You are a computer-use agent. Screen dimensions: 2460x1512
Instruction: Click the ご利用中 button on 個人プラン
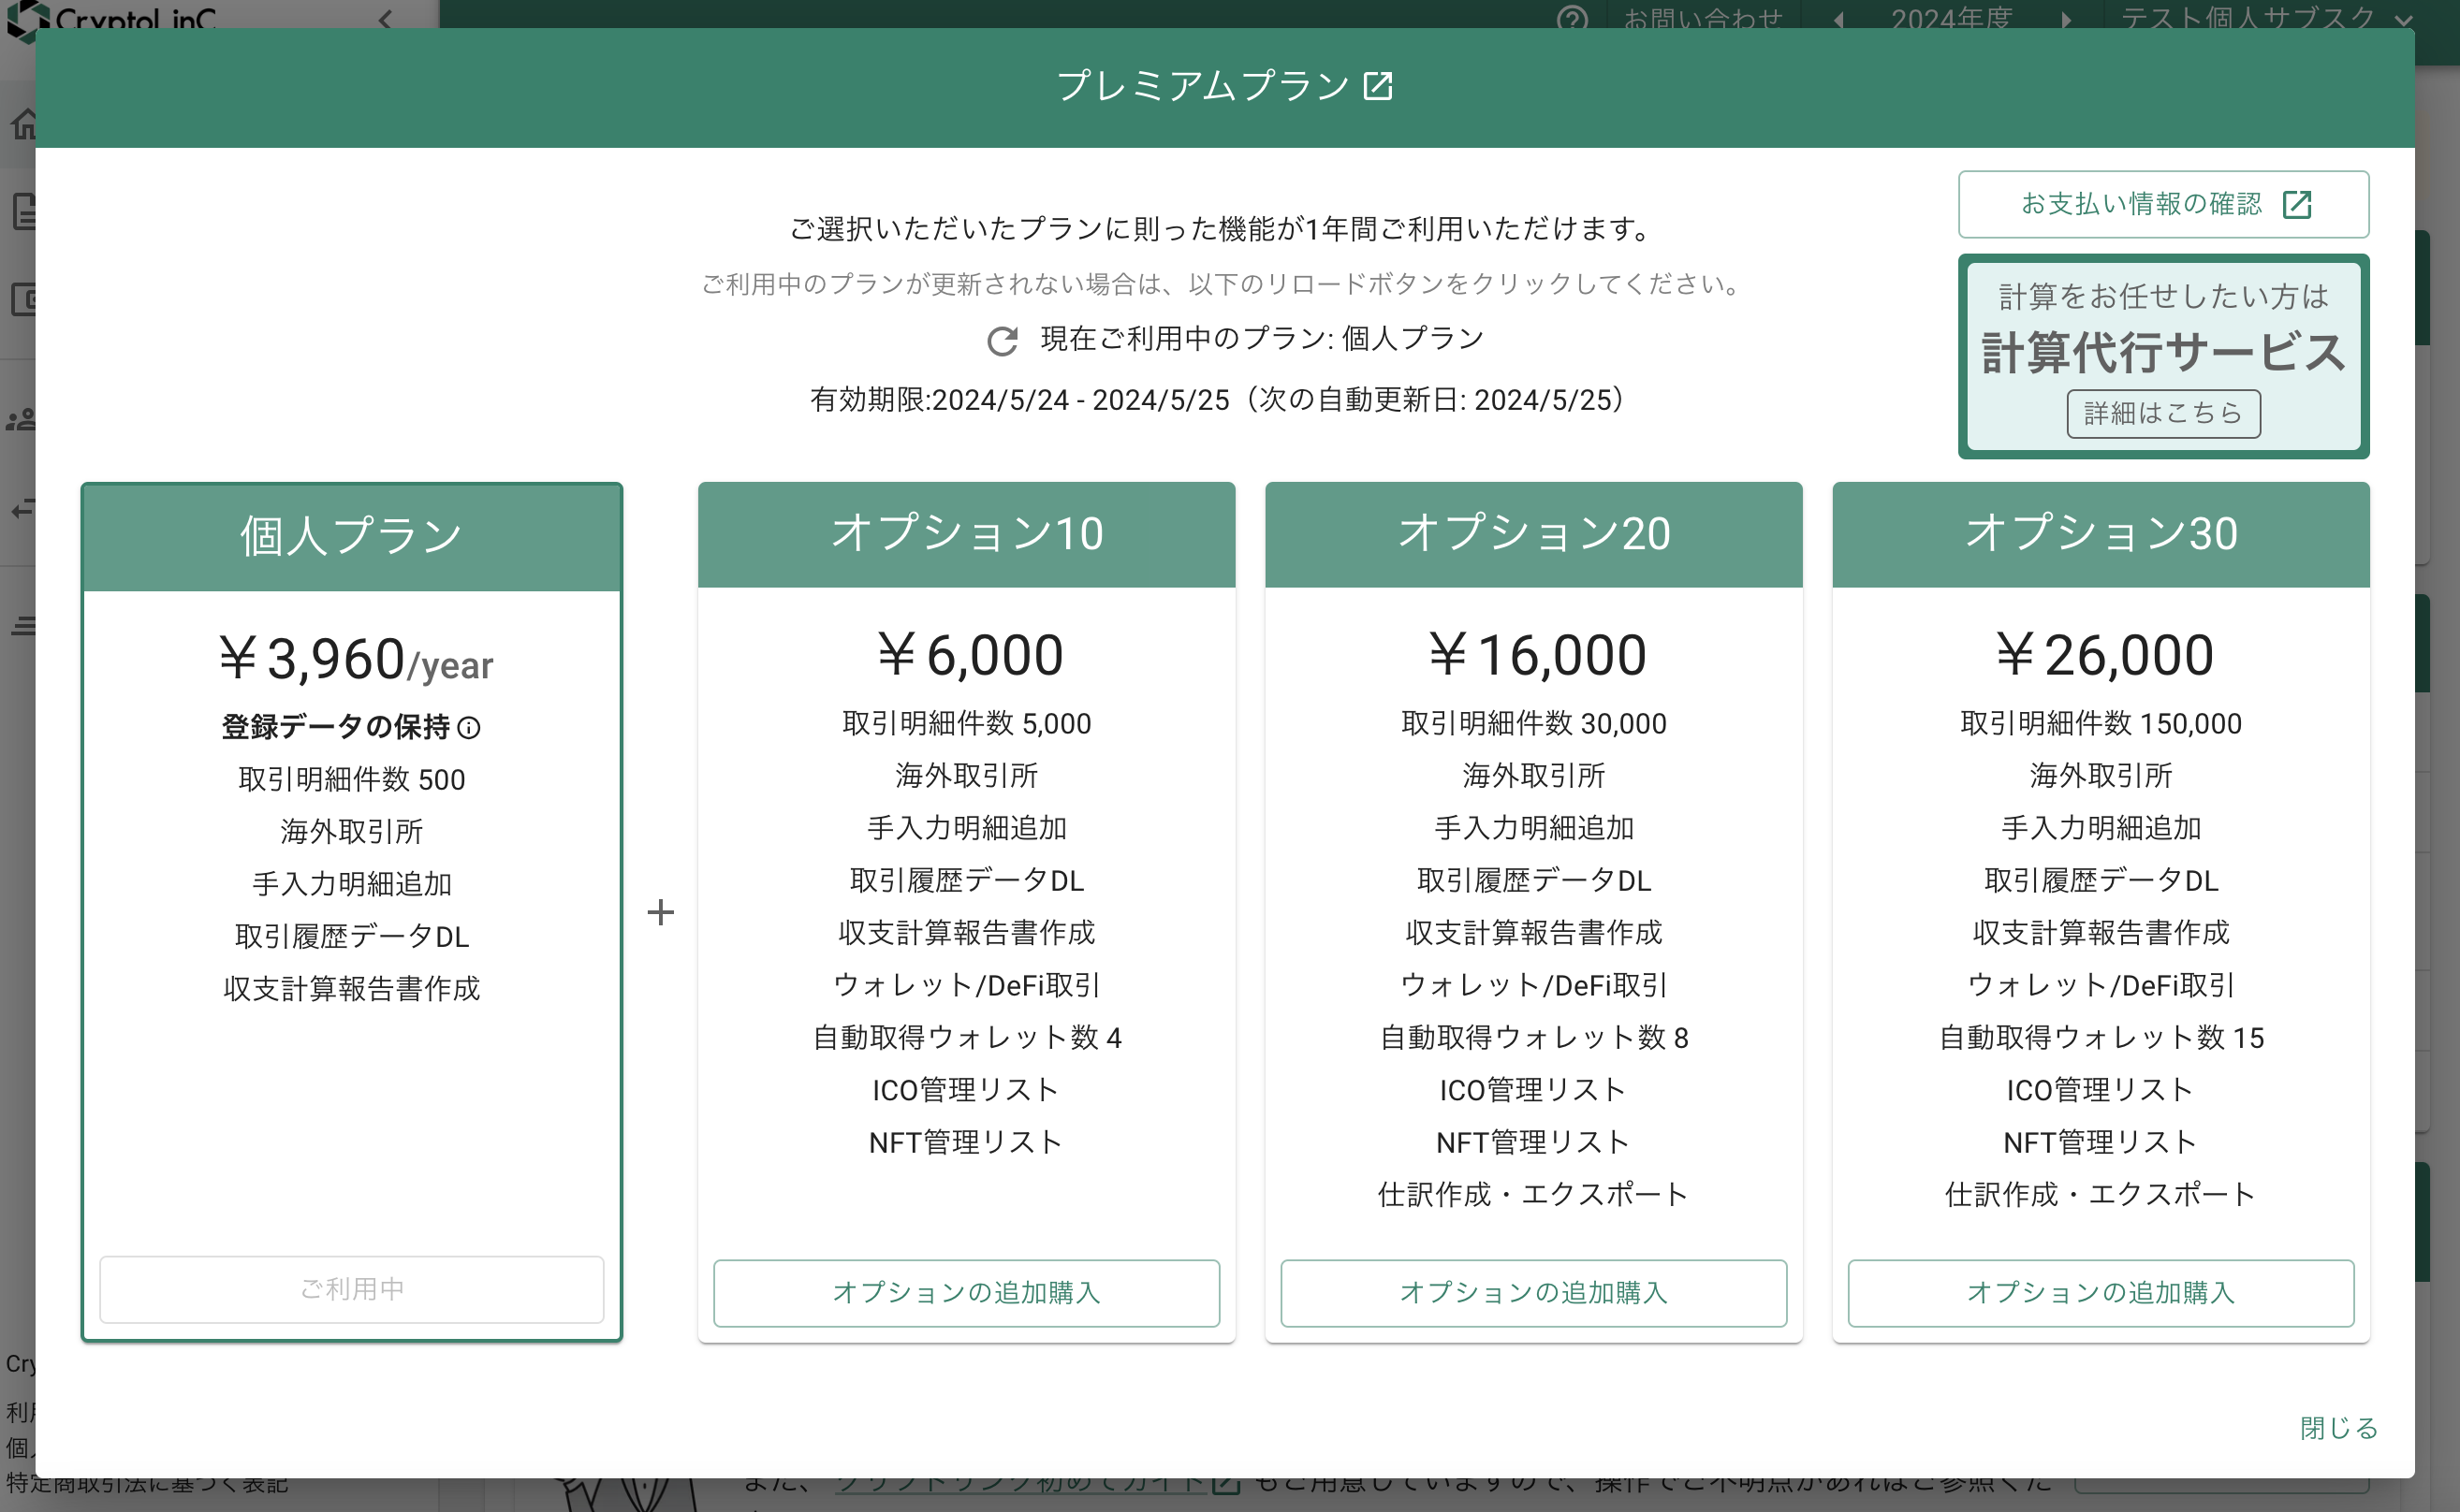tap(351, 1289)
